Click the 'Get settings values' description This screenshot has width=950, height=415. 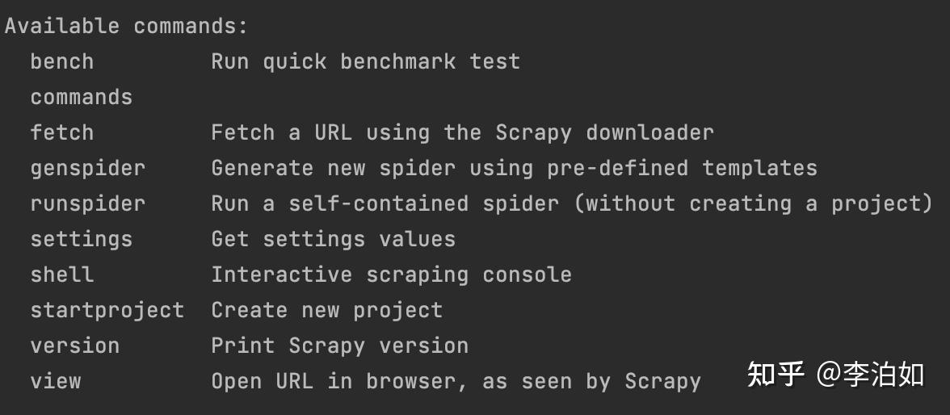coord(333,239)
